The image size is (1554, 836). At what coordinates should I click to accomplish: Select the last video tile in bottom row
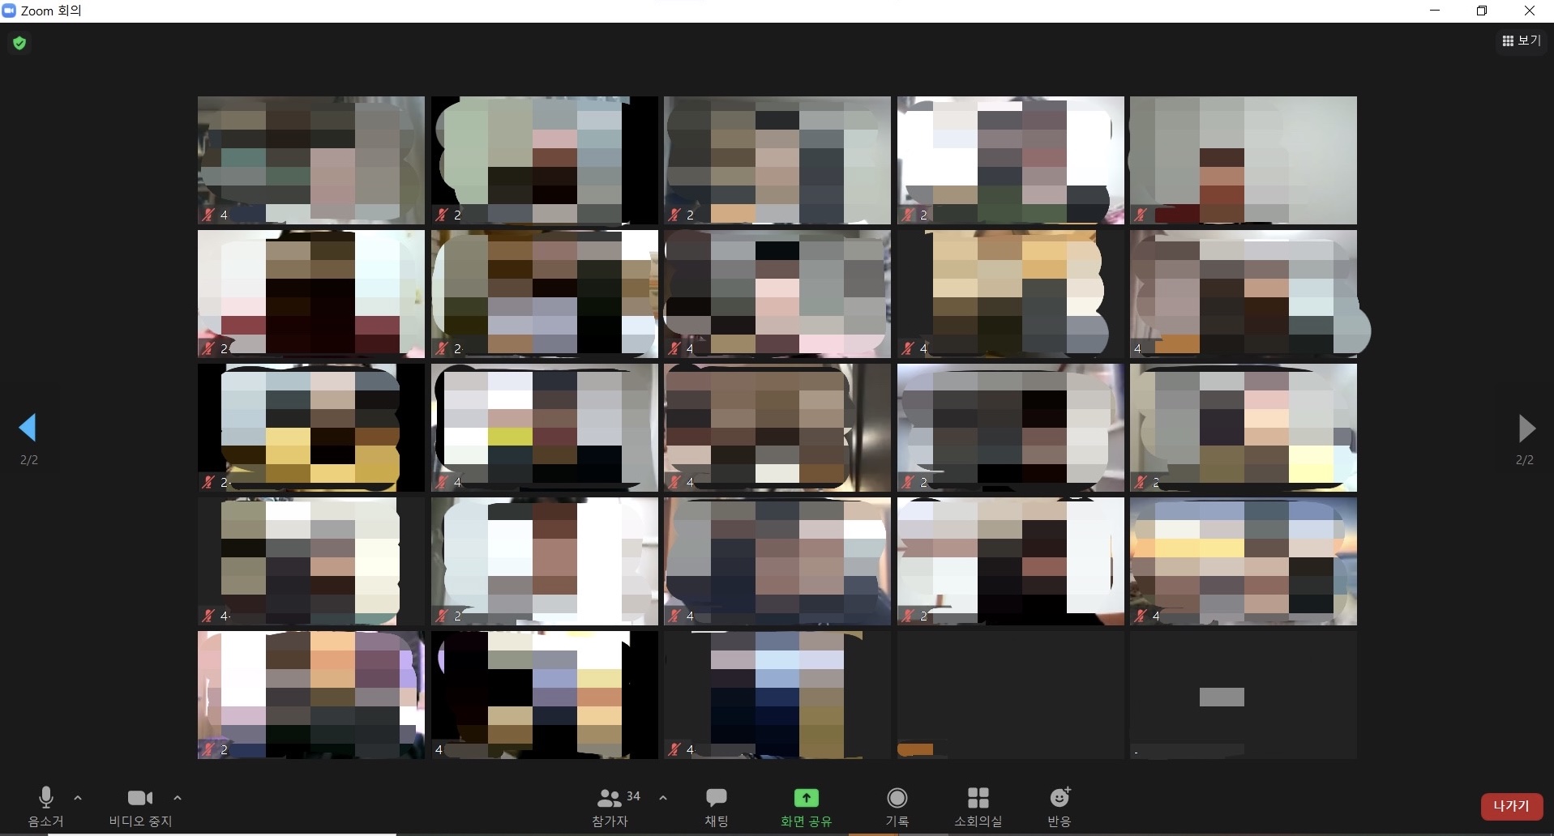(1243, 695)
